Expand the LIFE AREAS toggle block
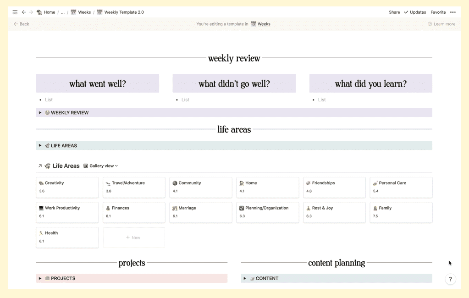469x298 pixels. 39,145
